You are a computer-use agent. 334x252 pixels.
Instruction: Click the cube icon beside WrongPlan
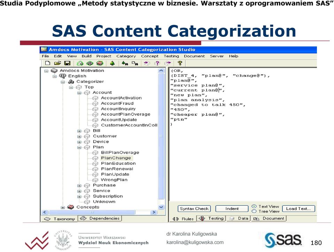click(x=95, y=180)
